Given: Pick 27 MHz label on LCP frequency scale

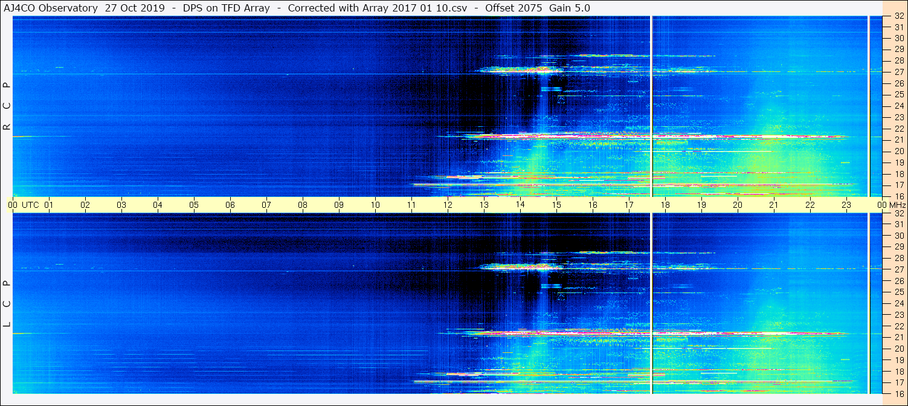Looking at the screenshot, I should click(x=899, y=269).
